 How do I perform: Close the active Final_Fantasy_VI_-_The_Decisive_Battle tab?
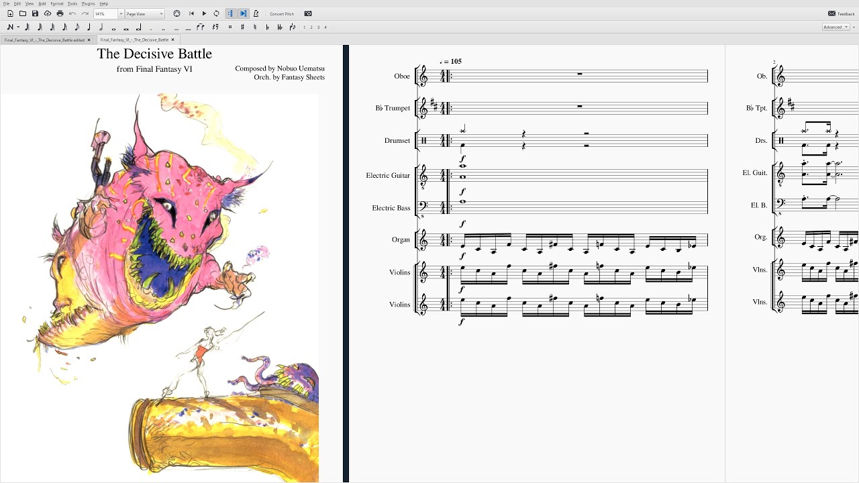coord(172,40)
